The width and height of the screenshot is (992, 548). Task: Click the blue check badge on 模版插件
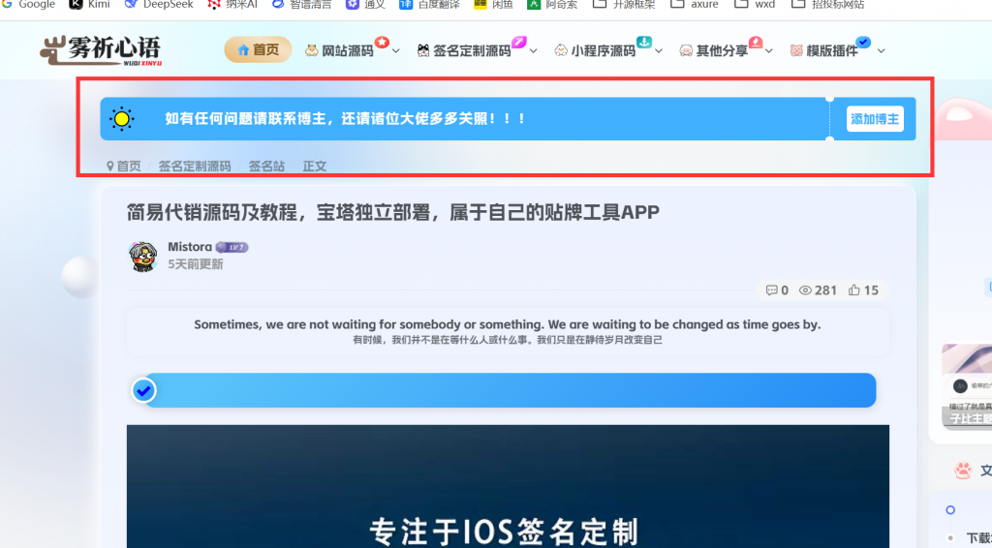click(x=863, y=42)
